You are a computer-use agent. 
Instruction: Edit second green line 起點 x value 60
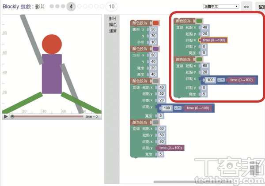[x=205, y=66]
